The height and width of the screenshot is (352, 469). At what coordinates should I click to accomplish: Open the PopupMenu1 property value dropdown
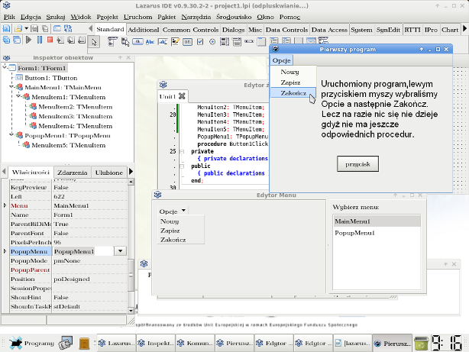coord(120,251)
